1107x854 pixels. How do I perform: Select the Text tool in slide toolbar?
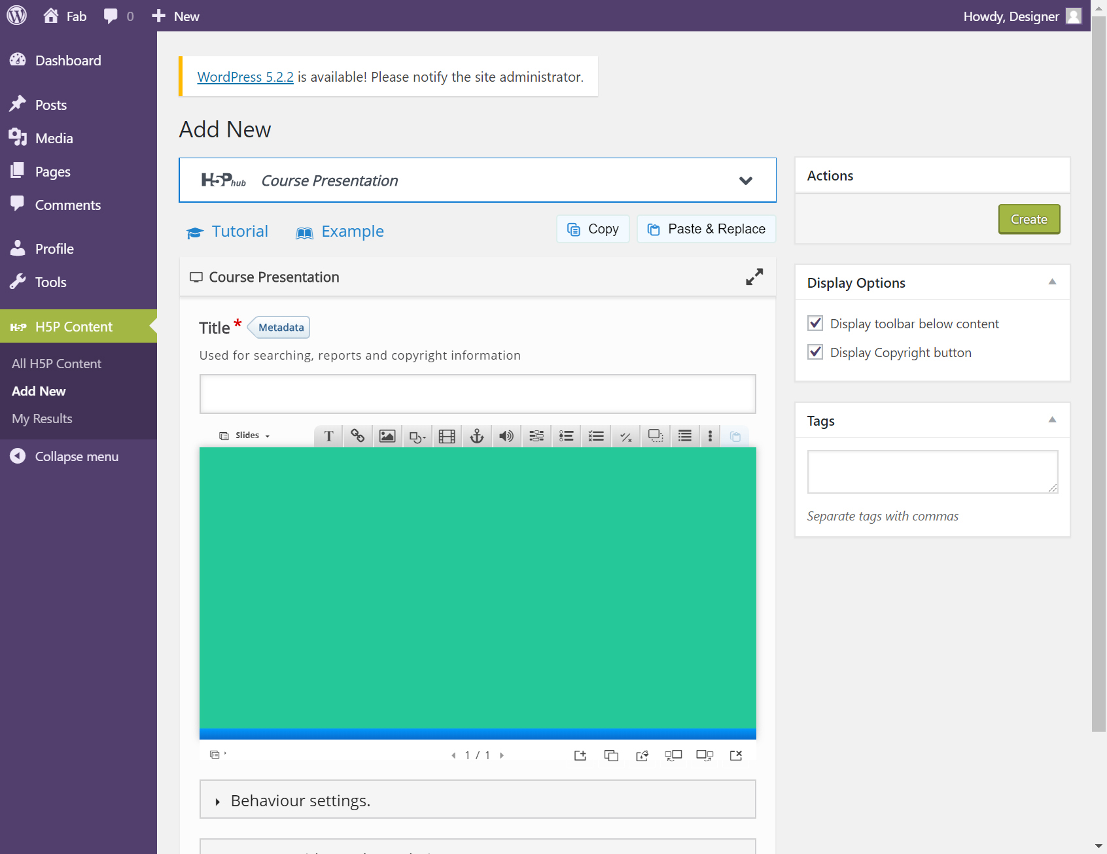click(x=329, y=436)
